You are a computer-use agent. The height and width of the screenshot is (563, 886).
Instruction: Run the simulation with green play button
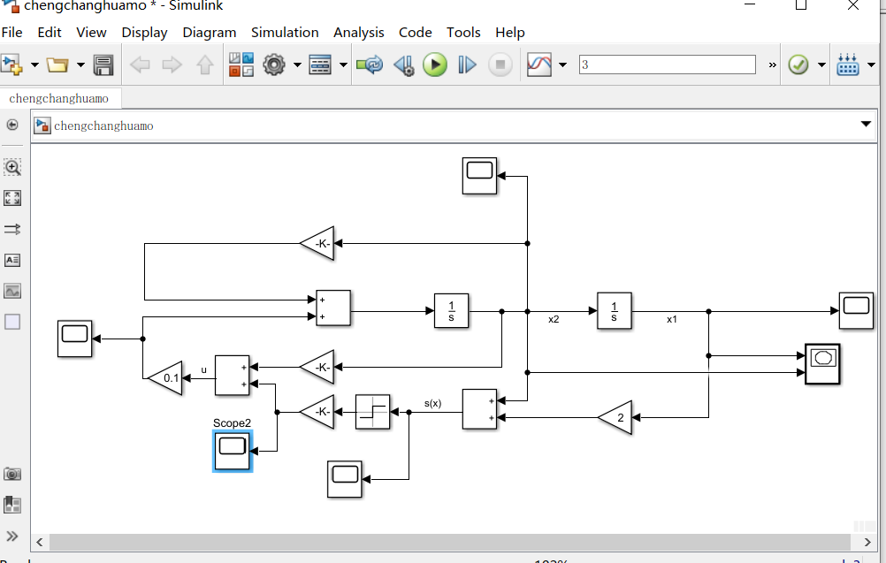coord(435,65)
